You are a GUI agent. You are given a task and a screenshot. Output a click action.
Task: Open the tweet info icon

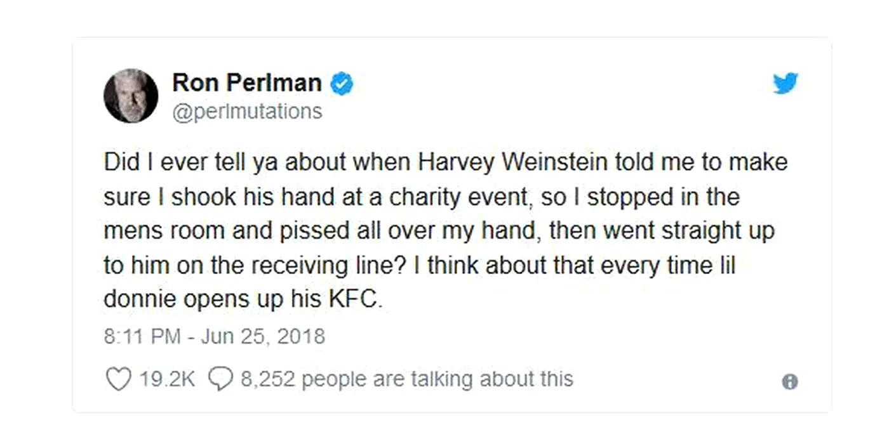[x=790, y=381]
